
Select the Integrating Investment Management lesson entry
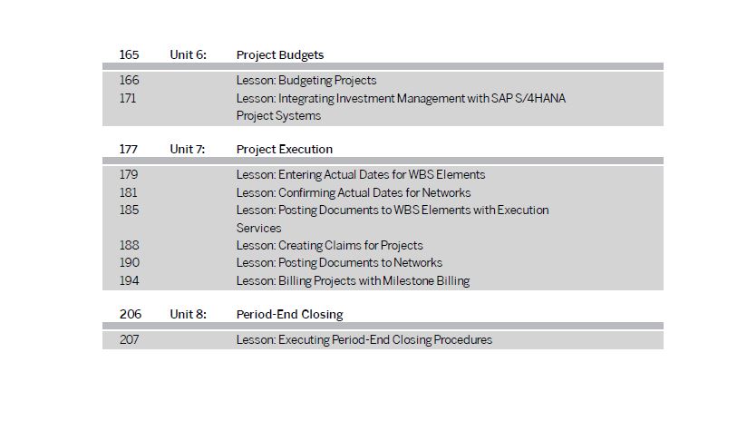point(401,107)
